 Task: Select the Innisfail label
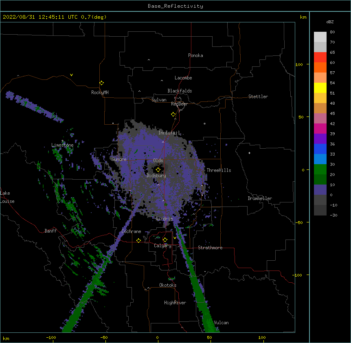coord(169,133)
